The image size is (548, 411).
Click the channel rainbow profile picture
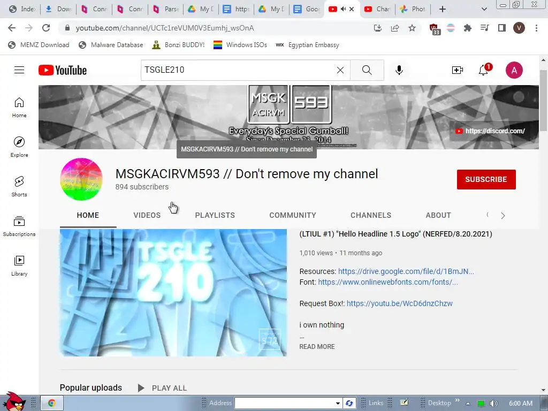pos(81,179)
